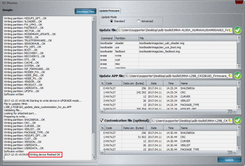This screenshot has height=166, width=245.
Task: Click the Update button
Action: (229, 160)
